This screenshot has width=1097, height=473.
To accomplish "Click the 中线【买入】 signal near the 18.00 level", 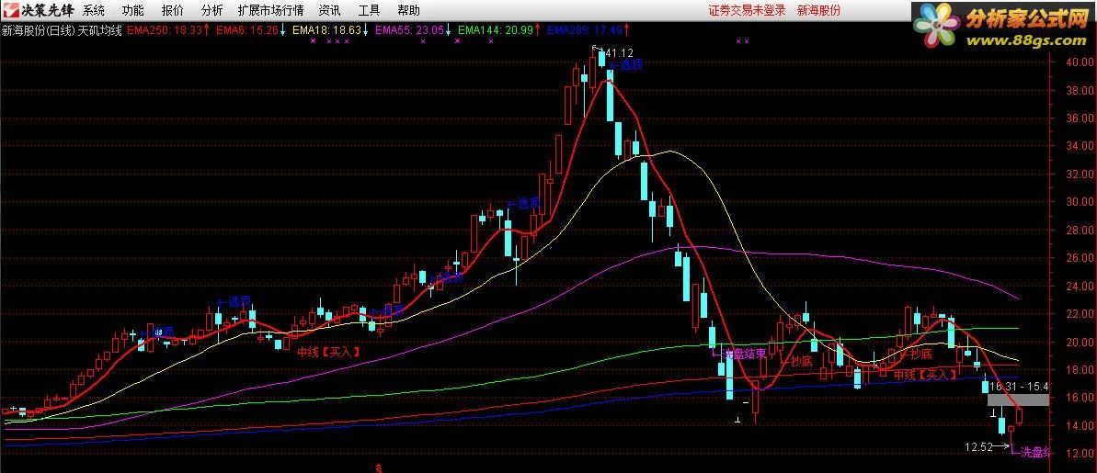I will pos(926,376).
